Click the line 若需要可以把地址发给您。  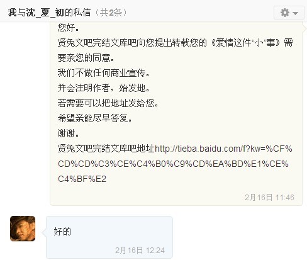coord(108,103)
